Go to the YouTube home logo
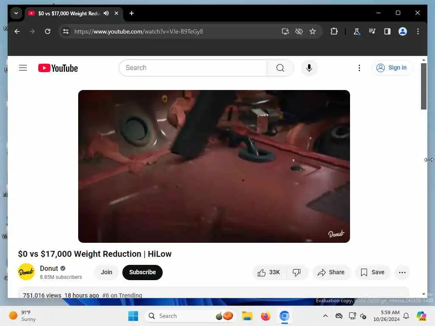435x326 pixels. click(58, 68)
